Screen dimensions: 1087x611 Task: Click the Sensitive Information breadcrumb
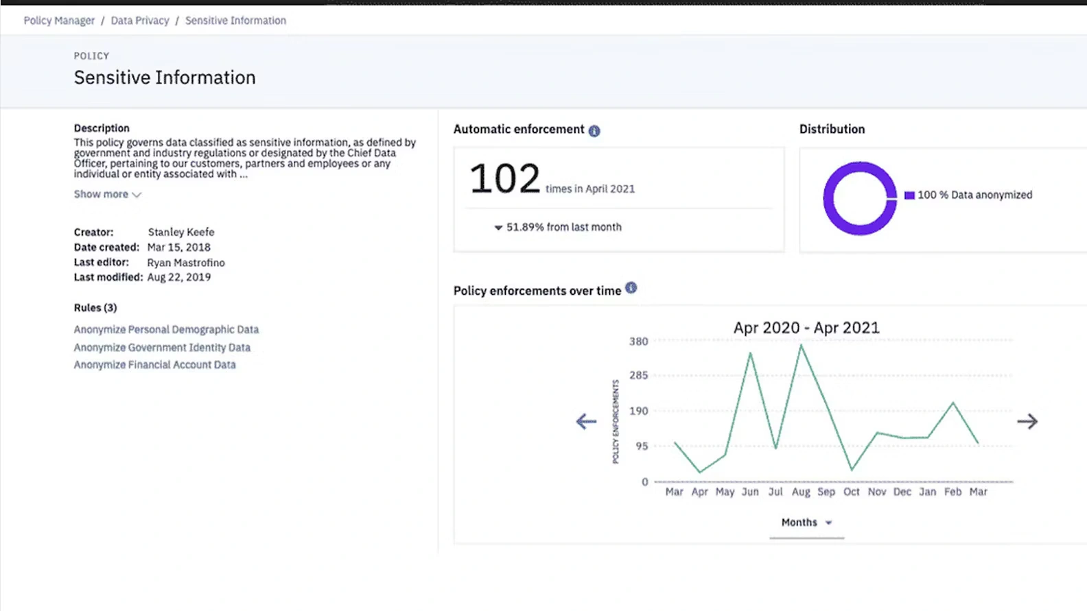pyautogui.click(x=235, y=21)
